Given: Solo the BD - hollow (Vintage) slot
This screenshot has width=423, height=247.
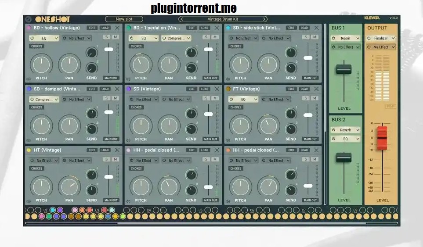Looking at the screenshot, I should tap(106, 37).
